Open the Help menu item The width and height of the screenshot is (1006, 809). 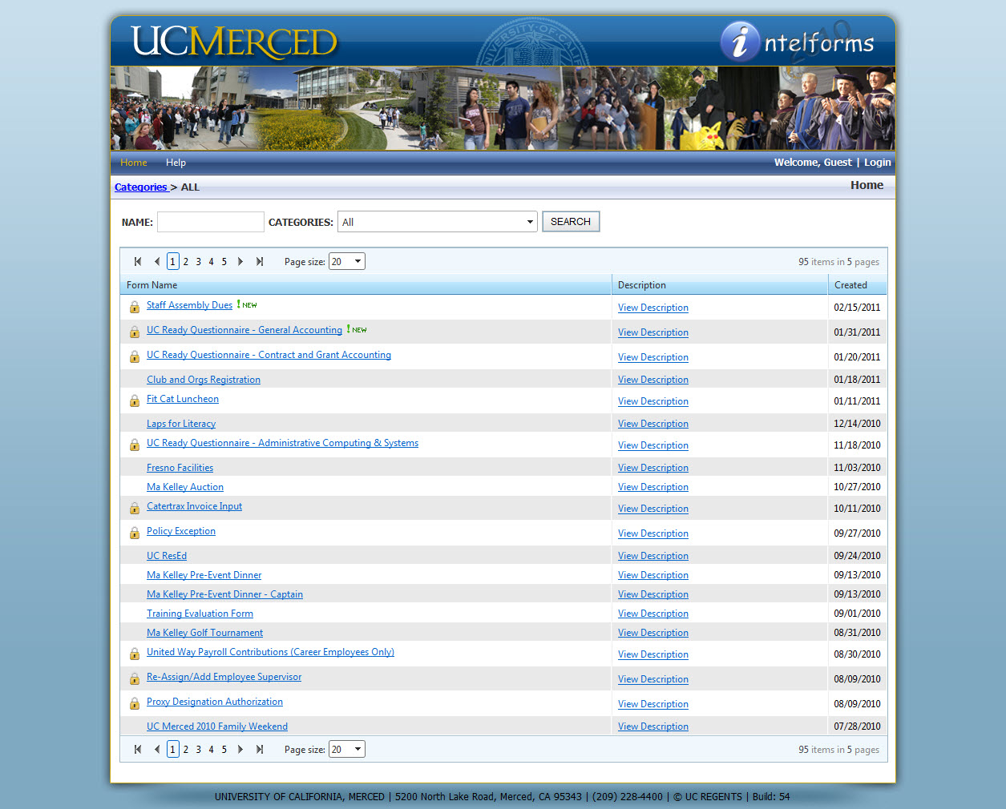tap(176, 163)
